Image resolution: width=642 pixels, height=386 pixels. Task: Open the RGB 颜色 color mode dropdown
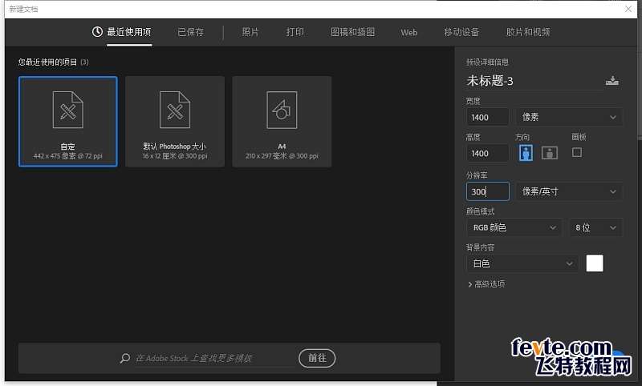tap(514, 227)
